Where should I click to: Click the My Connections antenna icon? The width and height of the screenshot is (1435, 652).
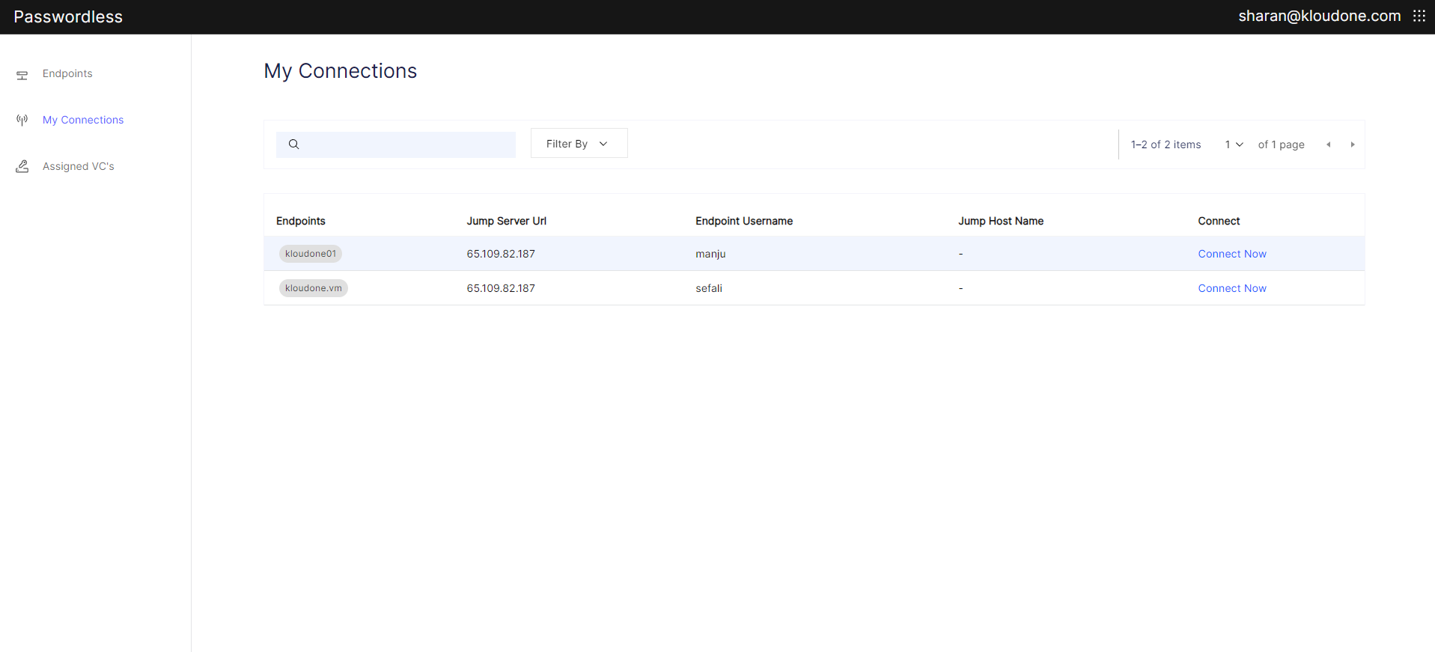click(x=22, y=120)
